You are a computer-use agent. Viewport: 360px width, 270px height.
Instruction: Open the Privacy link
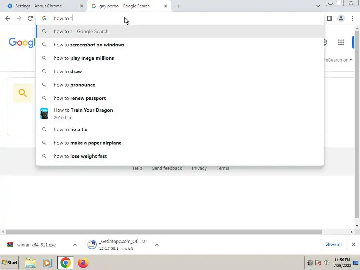coord(199,168)
